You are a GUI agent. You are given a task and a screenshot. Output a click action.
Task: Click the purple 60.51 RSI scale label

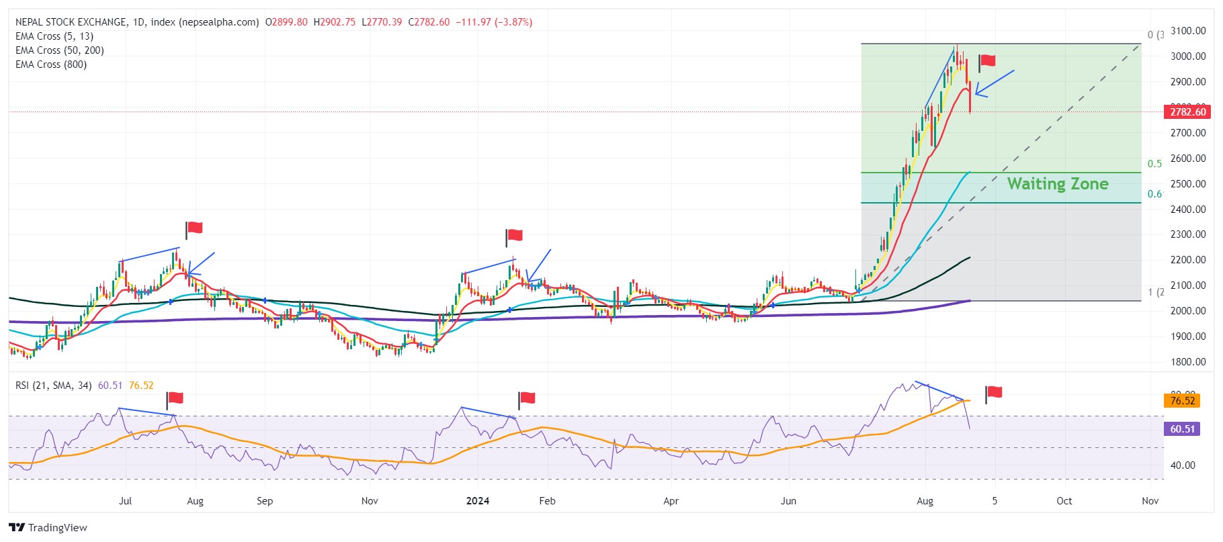tap(1182, 429)
